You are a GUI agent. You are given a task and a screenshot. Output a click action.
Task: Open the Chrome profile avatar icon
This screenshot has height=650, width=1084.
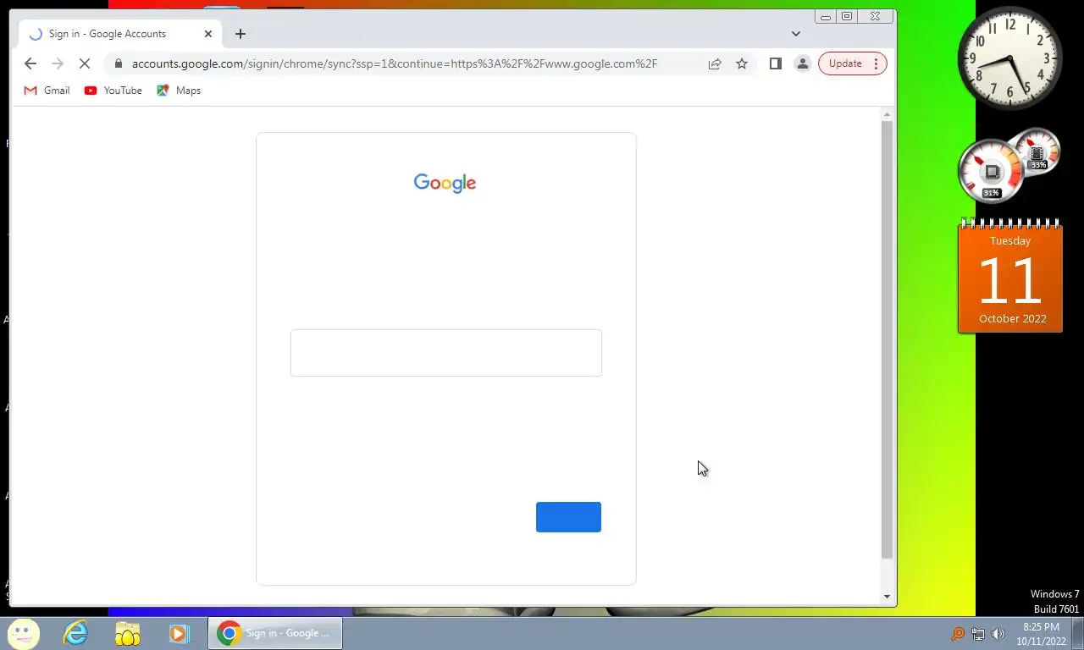(x=803, y=63)
